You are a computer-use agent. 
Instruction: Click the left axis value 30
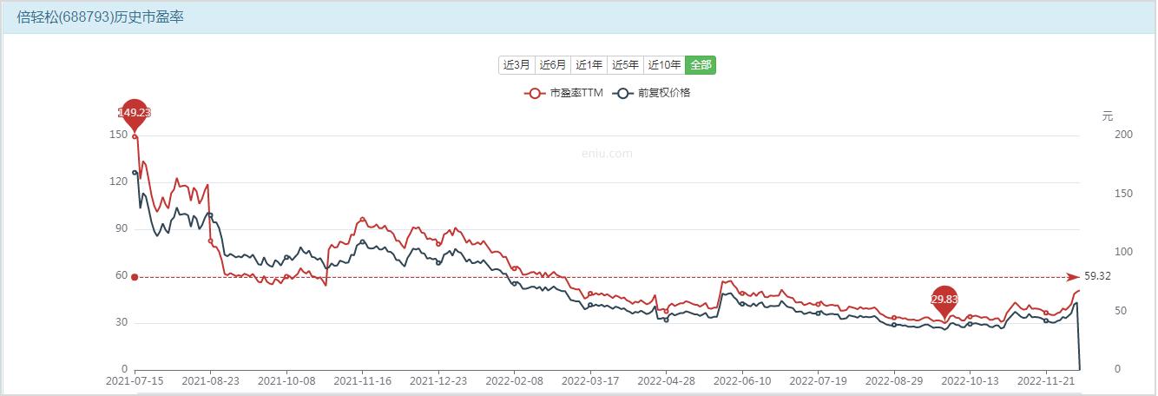122,323
